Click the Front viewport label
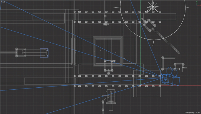 click(x=3, y=2)
